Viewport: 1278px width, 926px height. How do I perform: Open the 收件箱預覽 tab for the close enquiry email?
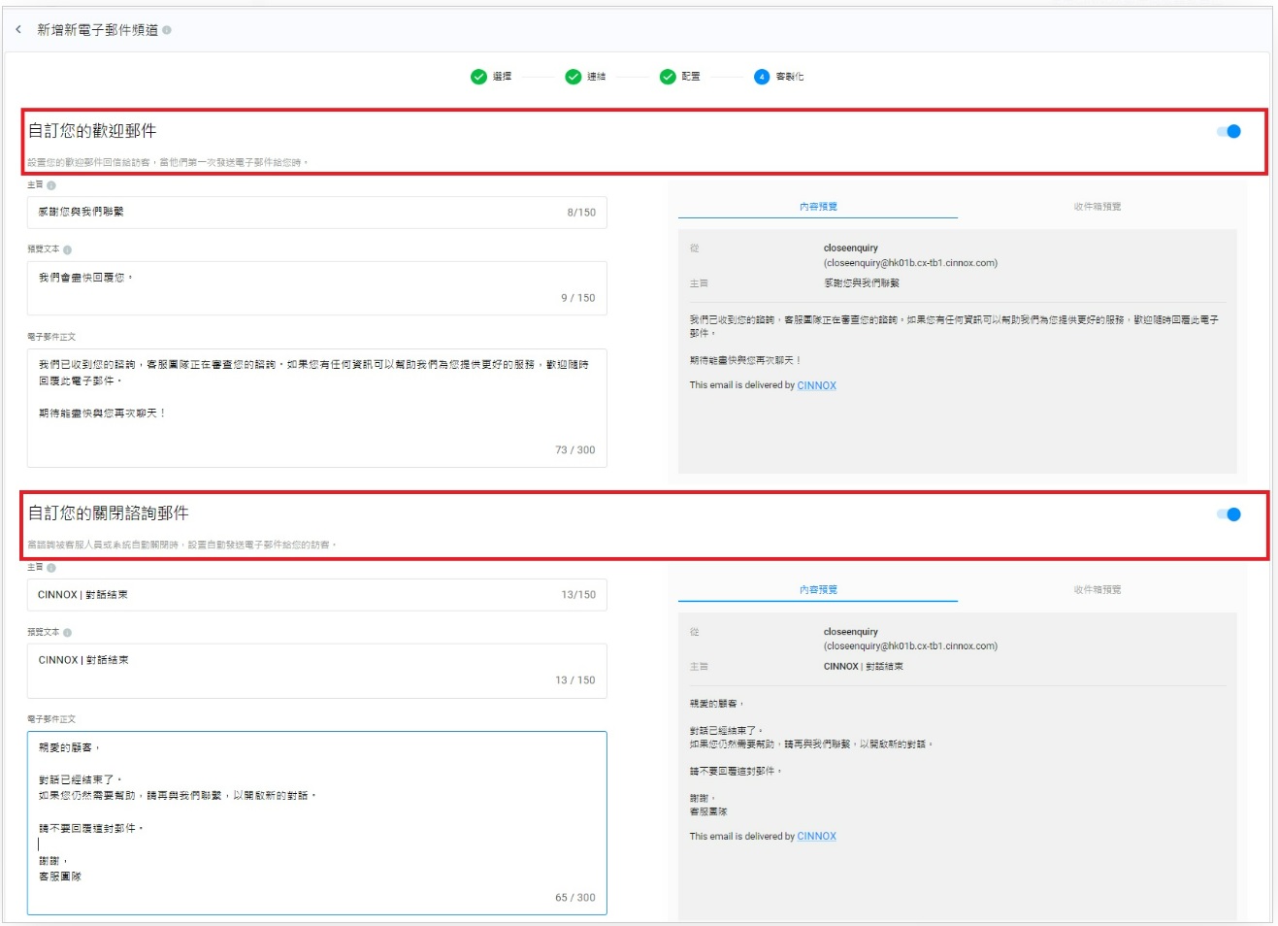pos(1098,590)
